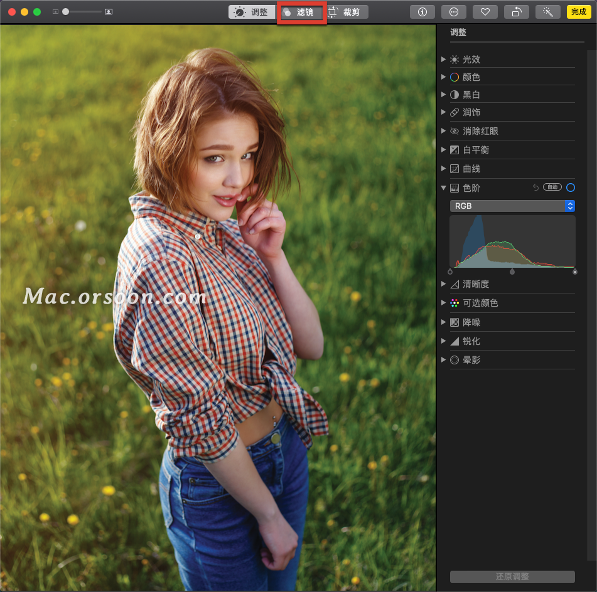
Task: Click the levels histogram graph
Action: click(512, 241)
